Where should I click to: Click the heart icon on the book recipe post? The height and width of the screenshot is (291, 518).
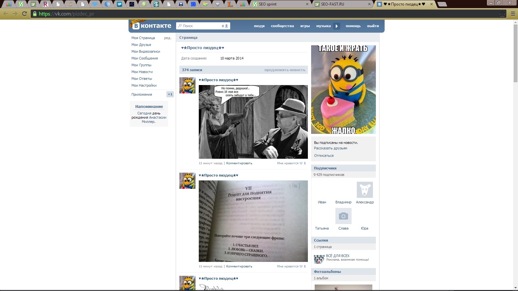[x=301, y=266]
